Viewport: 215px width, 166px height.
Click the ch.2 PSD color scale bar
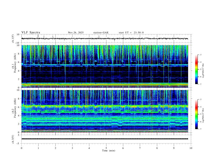[x=197, y=114]
